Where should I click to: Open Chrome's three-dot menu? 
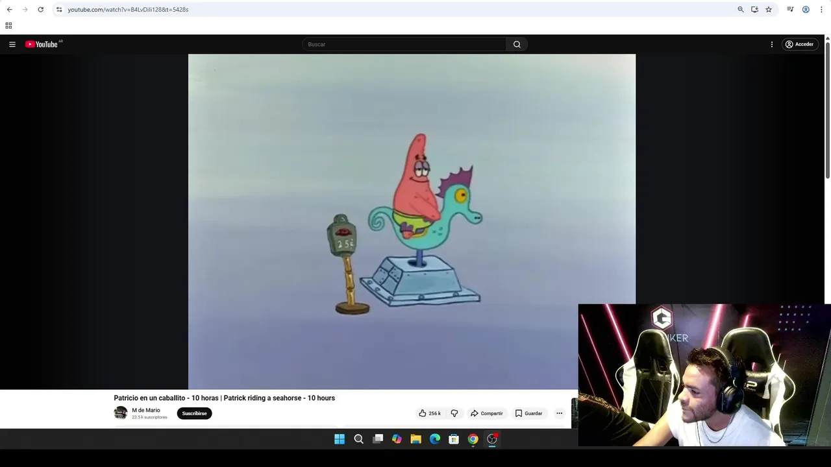click(x=821, y=10)
